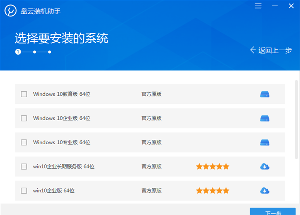Click cloud download icon for win10企业版 64位

265,190
